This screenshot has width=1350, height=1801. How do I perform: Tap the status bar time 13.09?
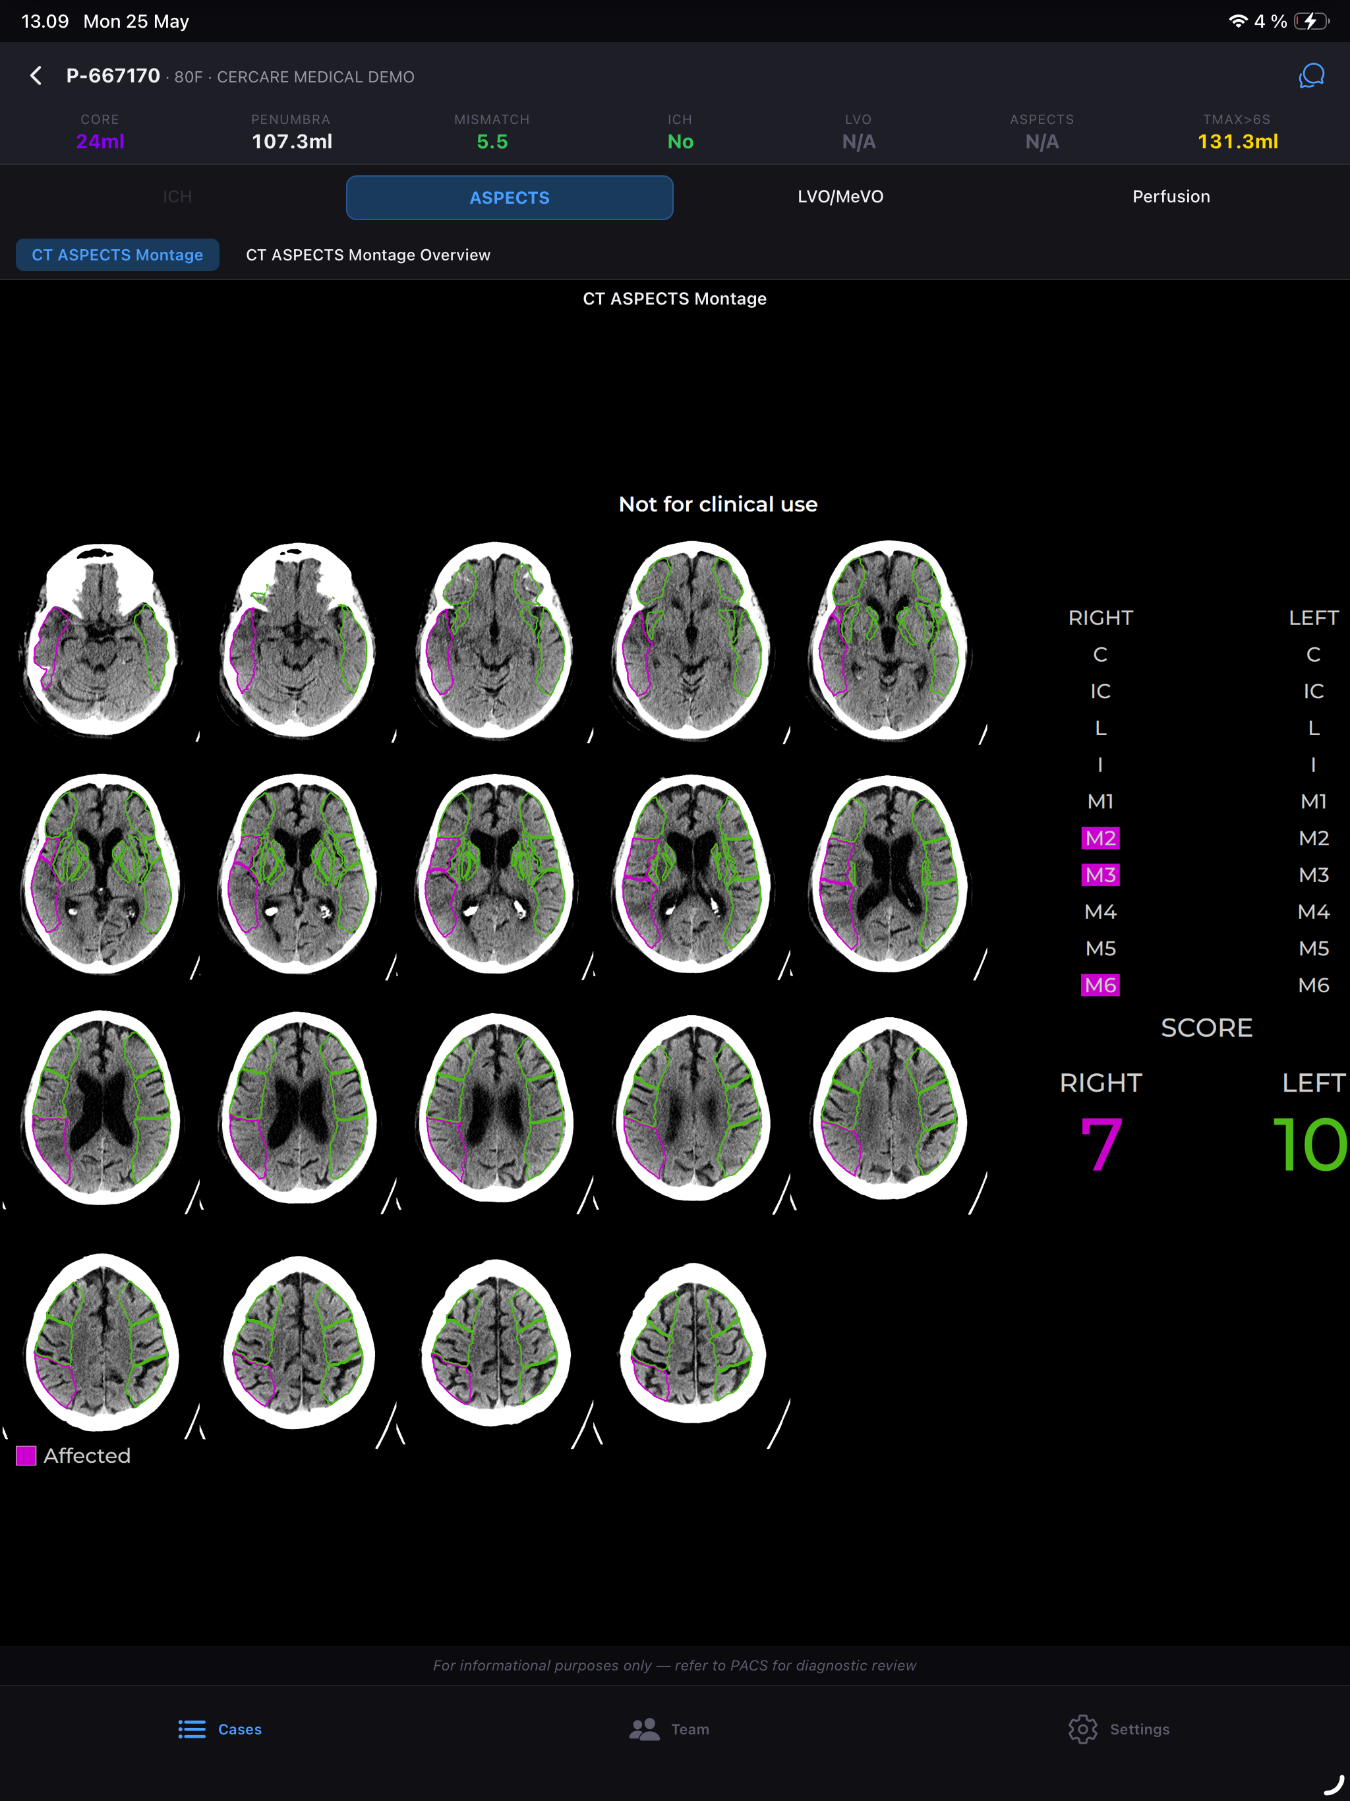point(45,21)
